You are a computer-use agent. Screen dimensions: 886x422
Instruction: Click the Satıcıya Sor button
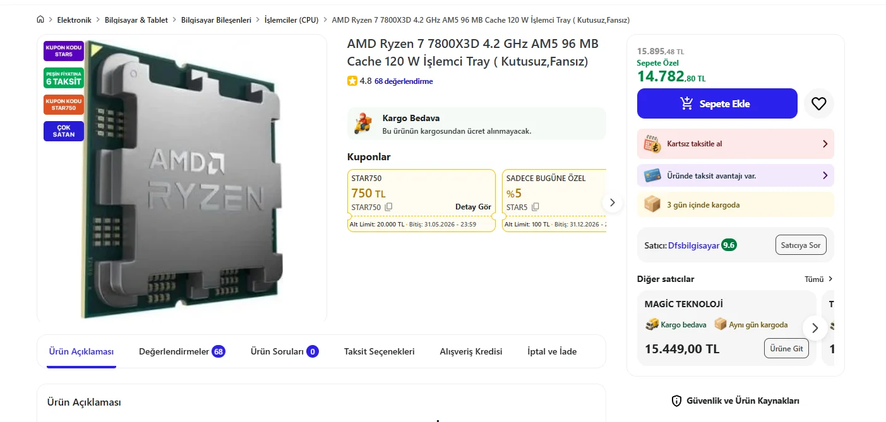801,245
